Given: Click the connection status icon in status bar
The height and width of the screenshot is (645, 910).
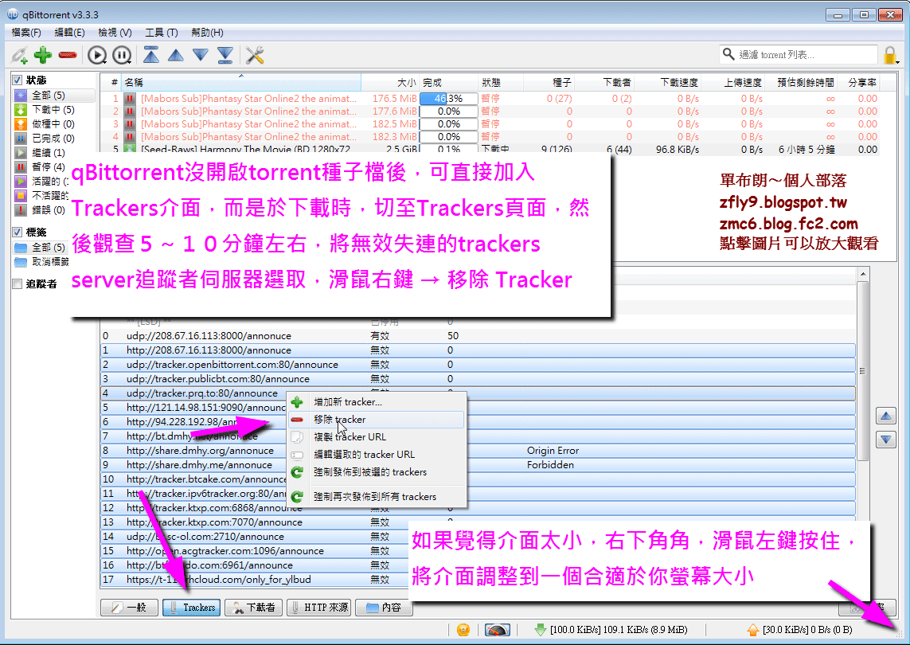Looking at the screenshot, I should [x=463, y=629].
